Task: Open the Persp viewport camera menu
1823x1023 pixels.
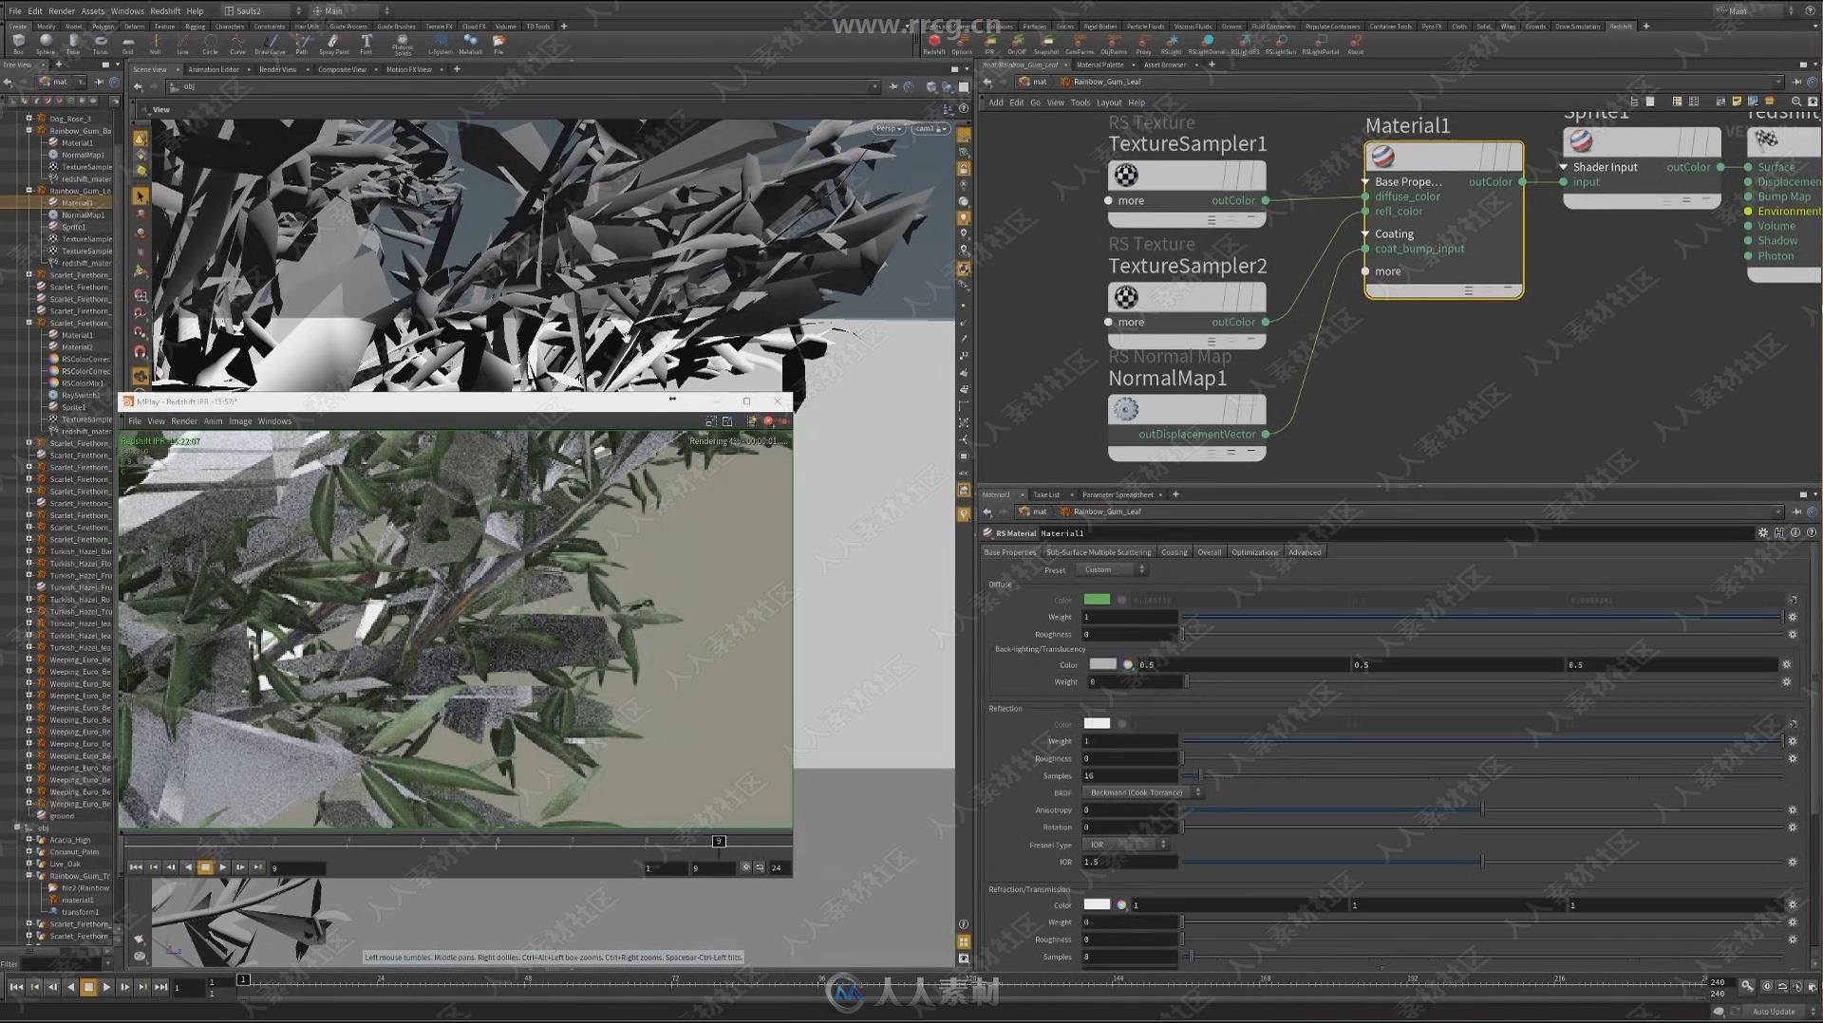Action: point(888,128)
